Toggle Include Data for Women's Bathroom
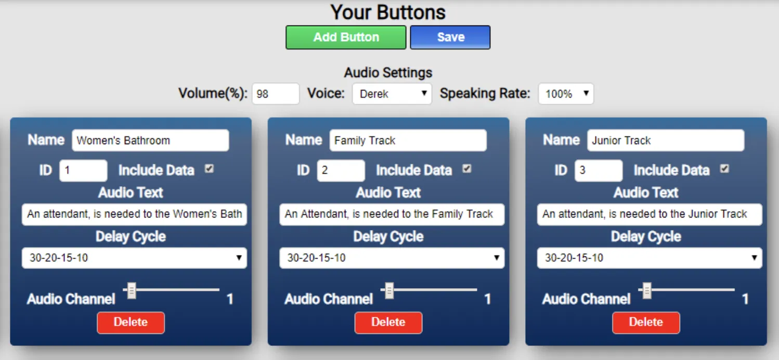 209,169
